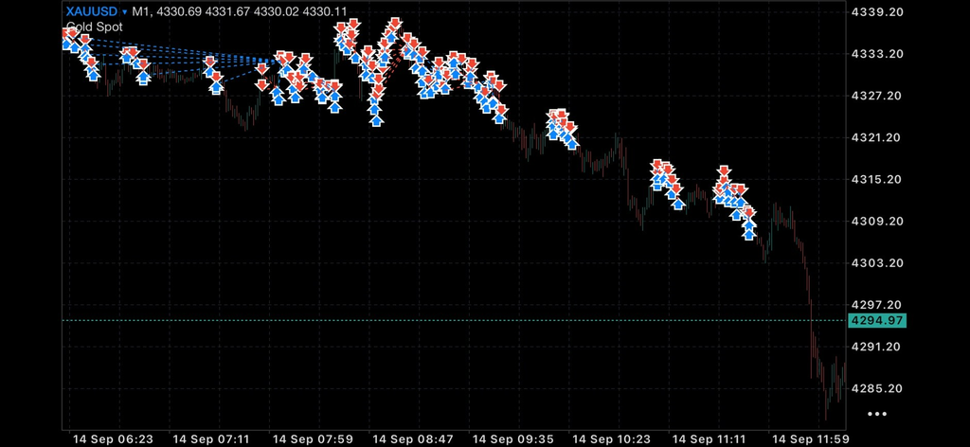Image resolution: width=970 pixels, height=447 pixels.
Task: Tap the Gold Spot instrument label
Action: [x=95, y=27]
